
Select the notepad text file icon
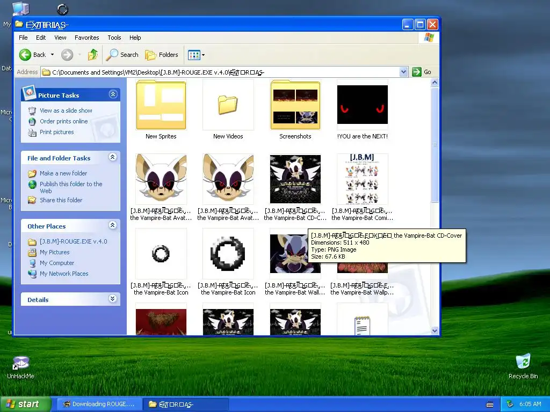(x=363, y=325)
